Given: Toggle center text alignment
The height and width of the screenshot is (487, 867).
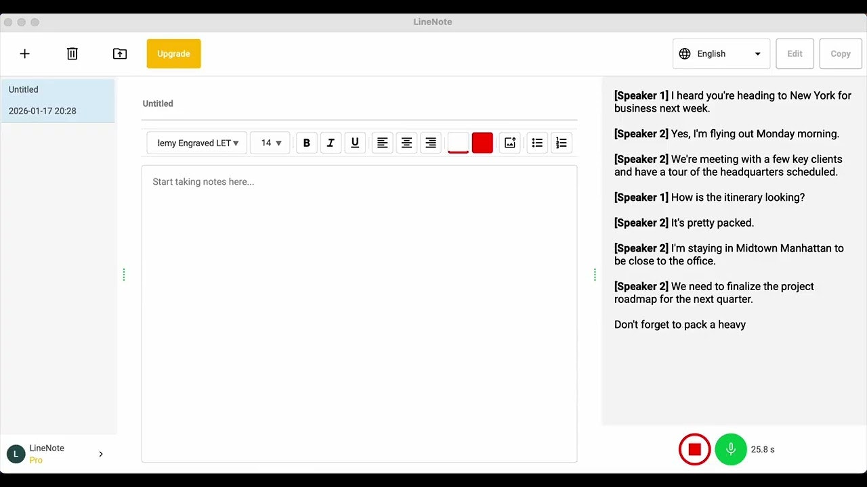Looking at the screenshot, I should [x=406, y=143].
